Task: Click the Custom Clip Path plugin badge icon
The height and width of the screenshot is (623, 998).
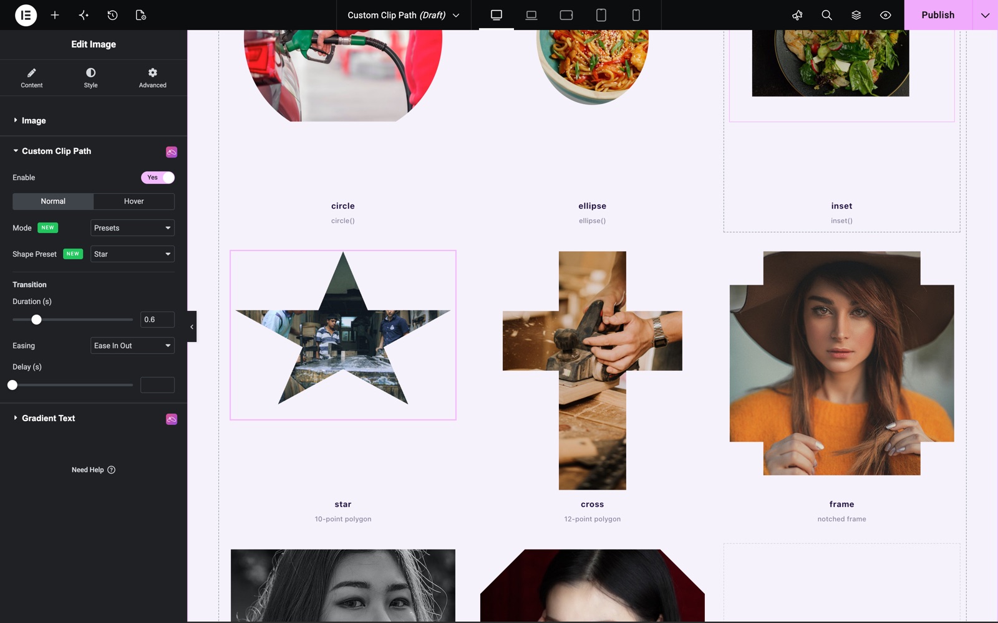Action: point(172,152)
